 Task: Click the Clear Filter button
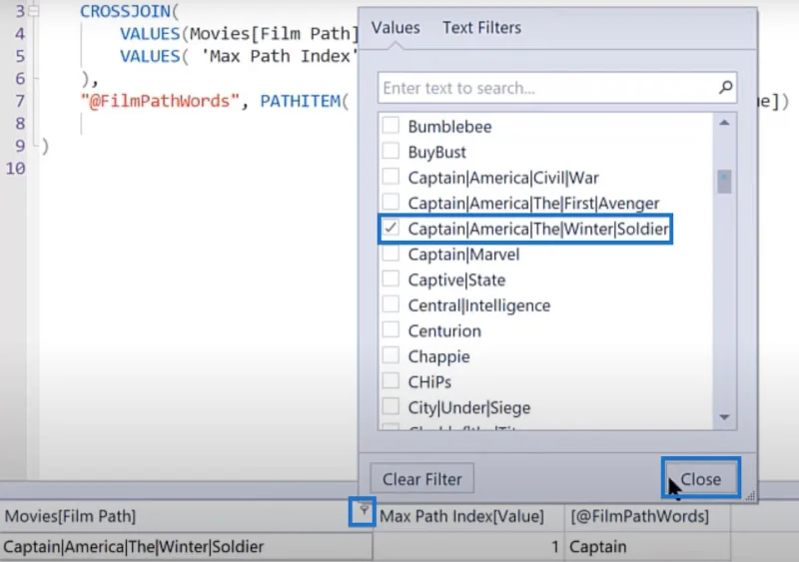coord(421,479)
